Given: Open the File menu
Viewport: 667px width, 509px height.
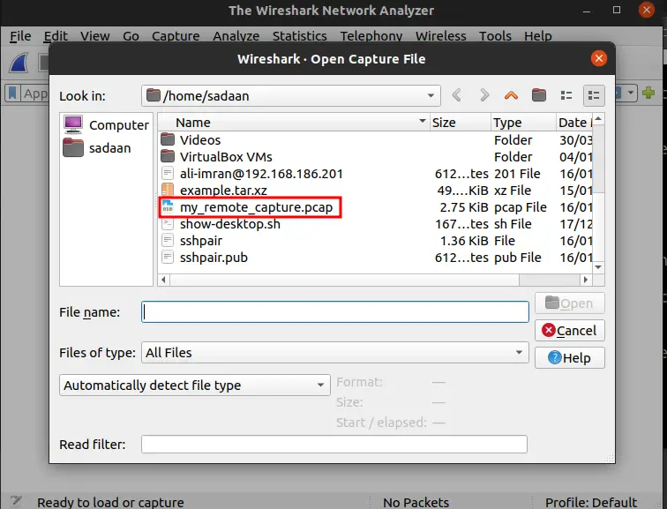Looking at the screenshot, I should [x=20, y=36].
